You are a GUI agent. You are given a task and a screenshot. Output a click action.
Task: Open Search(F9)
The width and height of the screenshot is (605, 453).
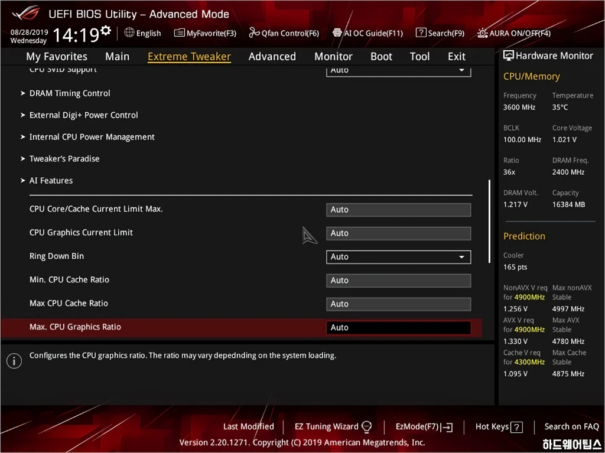440,33
